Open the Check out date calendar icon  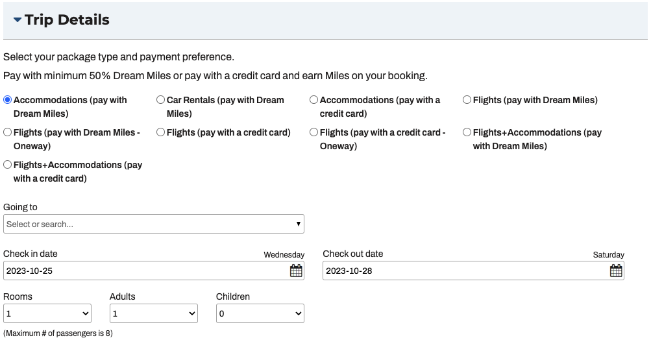tap(616, 271)
